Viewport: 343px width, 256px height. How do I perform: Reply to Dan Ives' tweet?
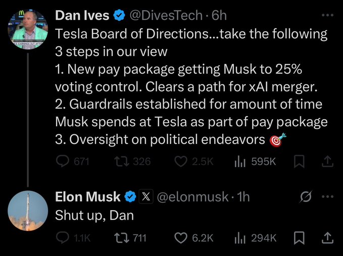(x=62, y=162)
